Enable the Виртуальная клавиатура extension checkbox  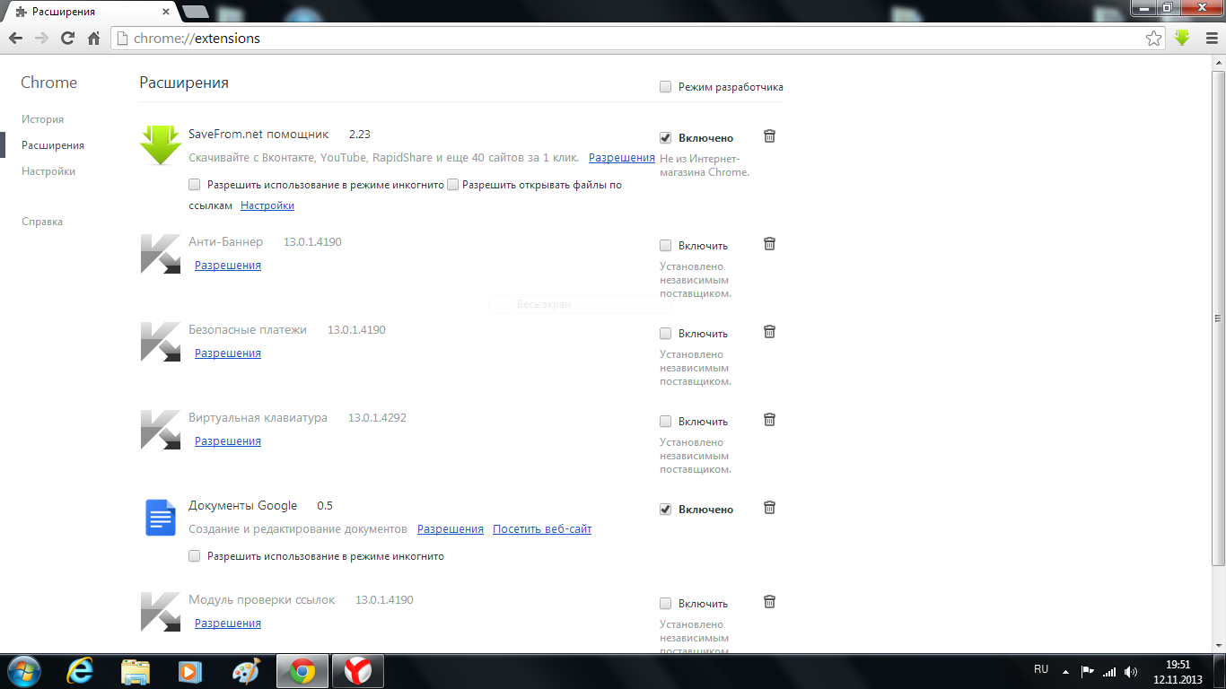[x=665, y=422]
